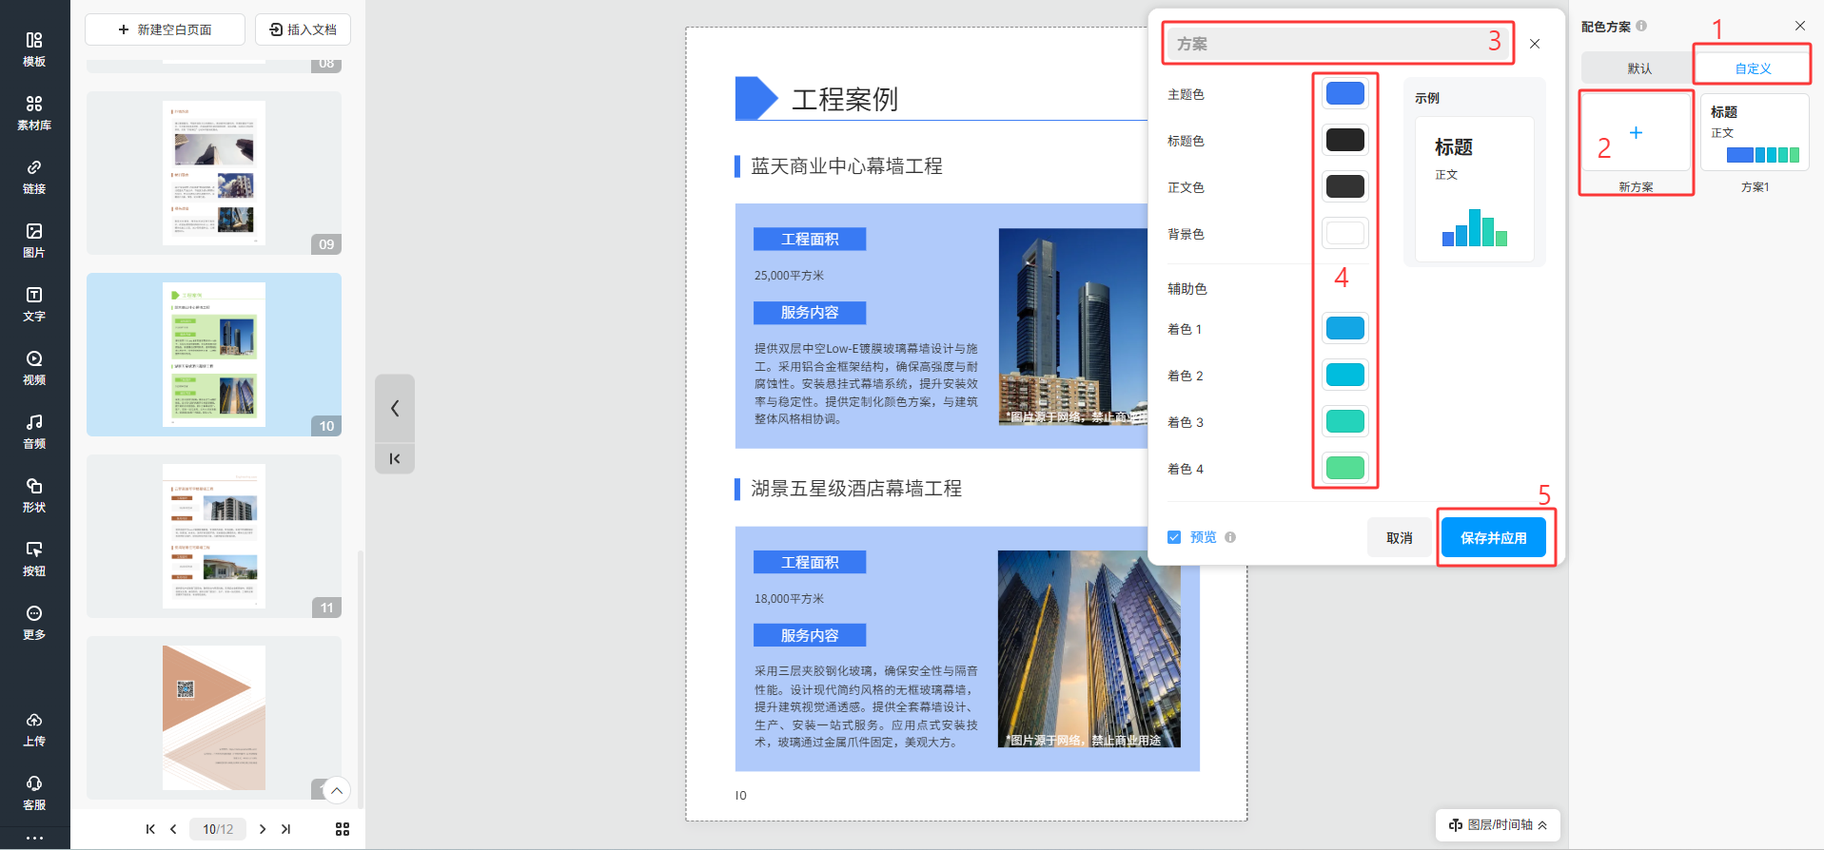Select the 文字 text tool
Image resolution: width=1824 pixels, height=850 pixels.
coord(34,303)
